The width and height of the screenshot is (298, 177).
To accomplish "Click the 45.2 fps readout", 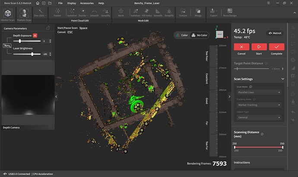I will 244,31.
